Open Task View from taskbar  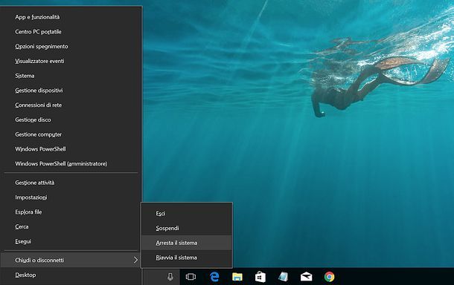pyautogui.click(x=191, y=277)
